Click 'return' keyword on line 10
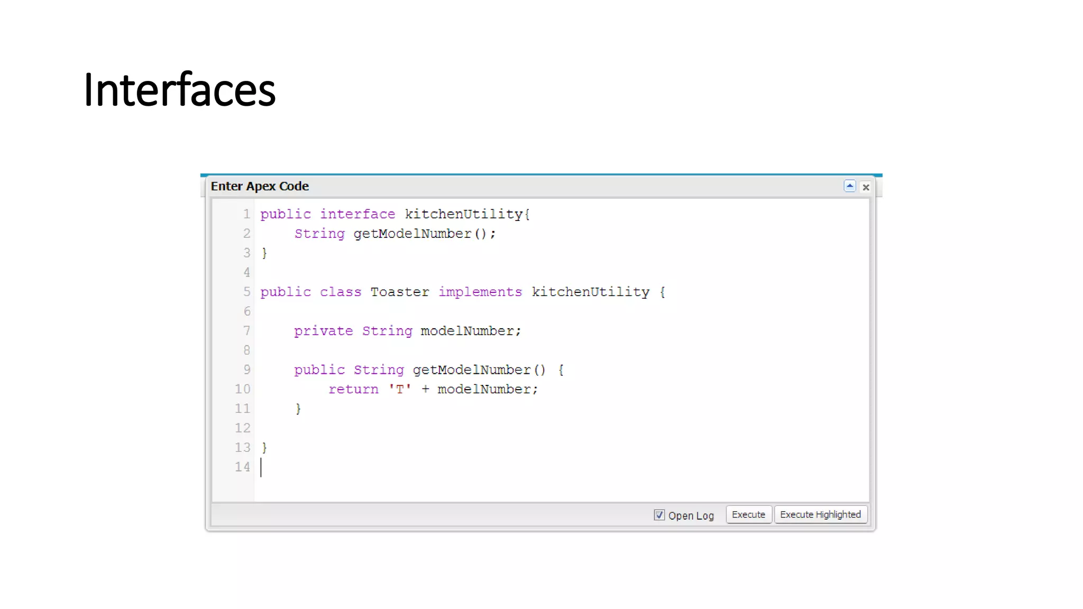1083x609 pixels. click(353, 390)
